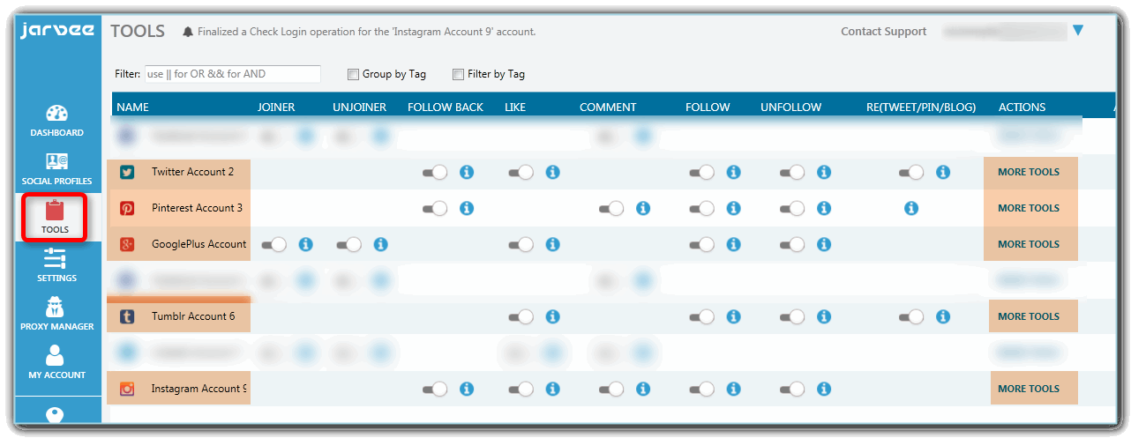
Task: Open the Contact Support link
Action: (x=883, y=32)
